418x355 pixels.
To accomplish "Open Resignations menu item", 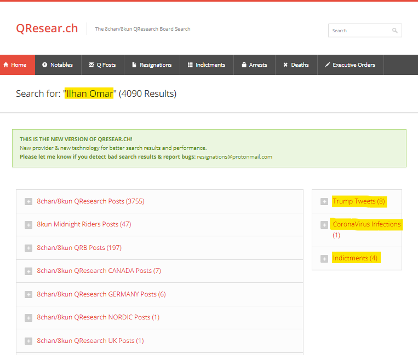I will coord(152,65).
